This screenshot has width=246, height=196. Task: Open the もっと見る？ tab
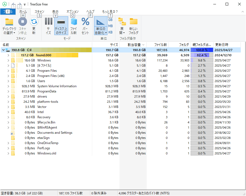click(110, 12)
